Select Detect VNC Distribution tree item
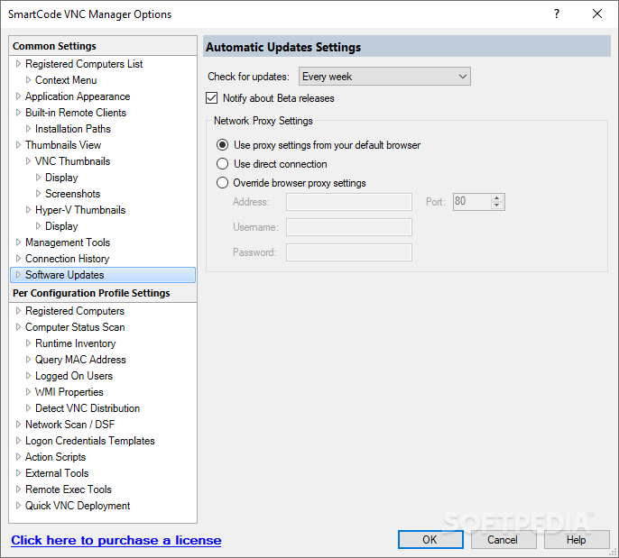This screenshot has height=558, width=619. (x=88, y=408)
